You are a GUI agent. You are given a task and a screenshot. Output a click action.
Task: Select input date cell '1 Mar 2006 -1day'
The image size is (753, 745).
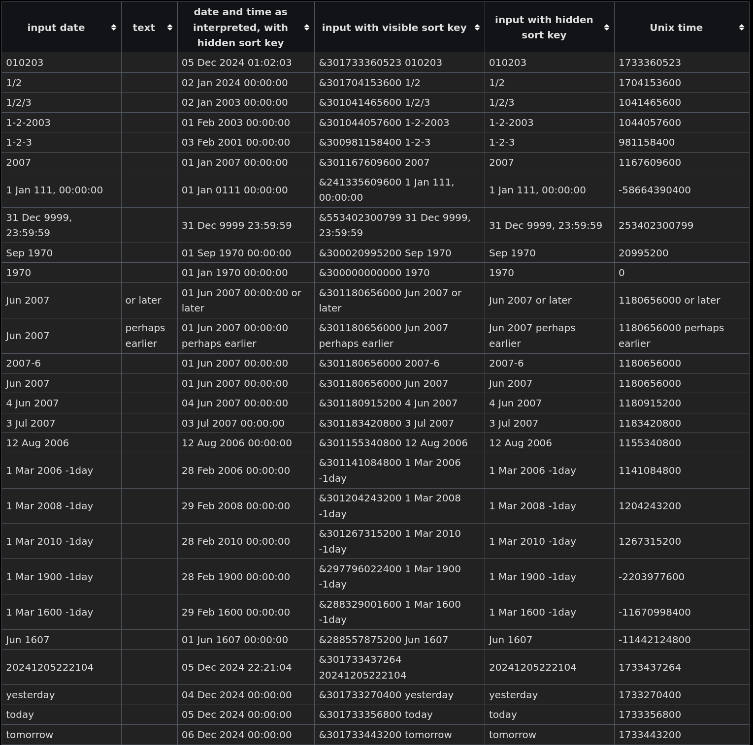click(x=62, y=470)
